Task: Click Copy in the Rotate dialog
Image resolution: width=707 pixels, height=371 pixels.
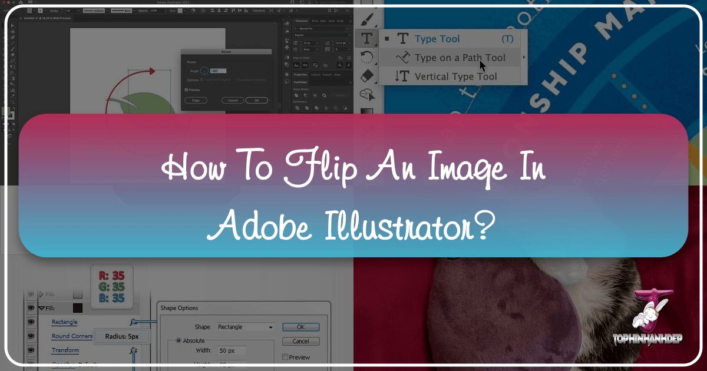Action: pyautogui.click(x=196, y=100)
